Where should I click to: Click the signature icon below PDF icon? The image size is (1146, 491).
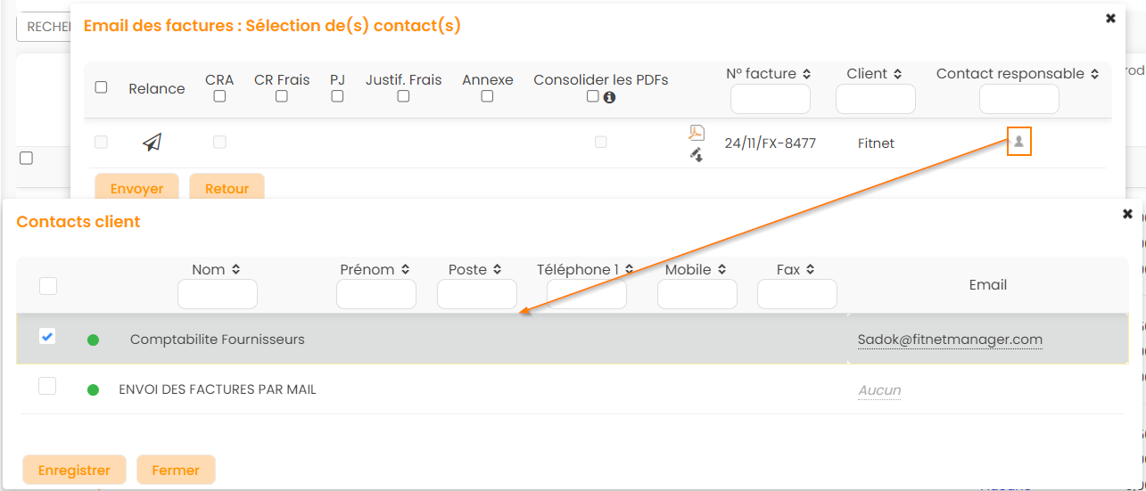(x=697, y=155)
